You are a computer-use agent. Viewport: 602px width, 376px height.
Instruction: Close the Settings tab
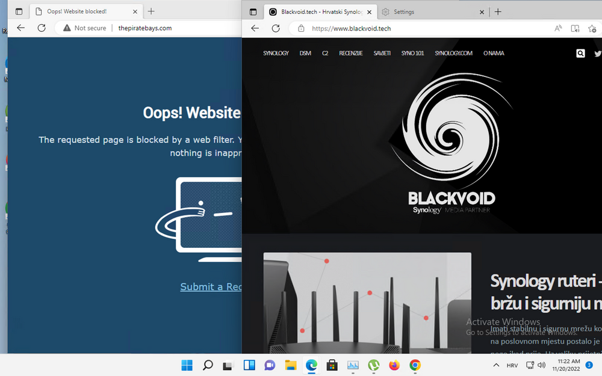482,12
